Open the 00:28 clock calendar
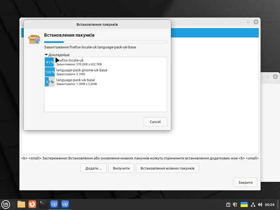Image resolution: width=280 pixels, height=210 pixels. 270,205
